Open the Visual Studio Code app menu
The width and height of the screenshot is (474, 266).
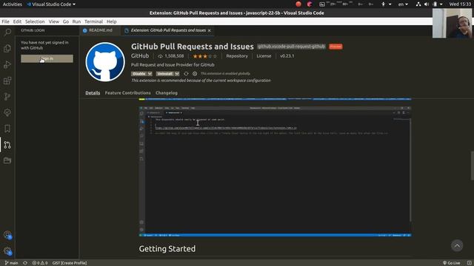(x=51, y=4)
